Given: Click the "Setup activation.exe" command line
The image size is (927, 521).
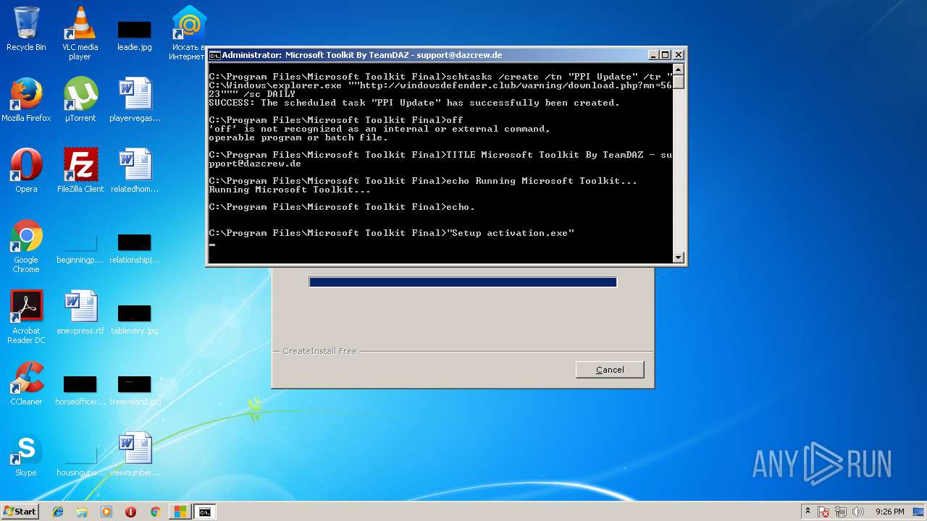Looking at the screenshot, I should (x=392, y=233).
